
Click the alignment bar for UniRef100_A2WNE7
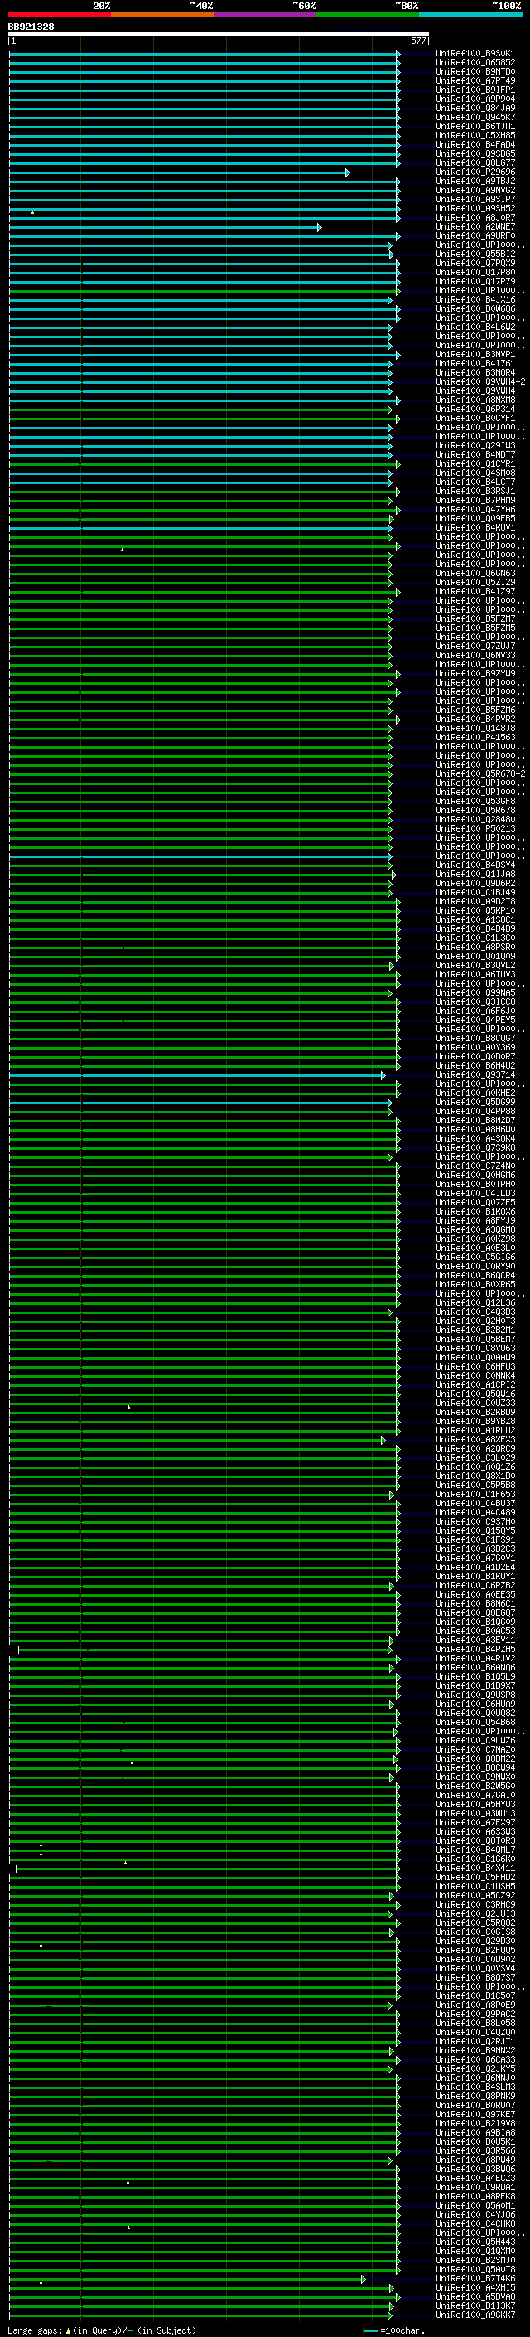(165, 227)
